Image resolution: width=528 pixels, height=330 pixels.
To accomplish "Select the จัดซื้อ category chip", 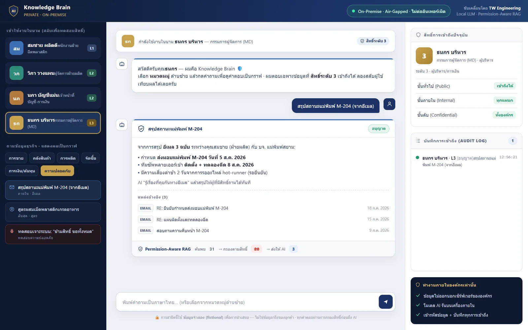I will tap(91, 158).
